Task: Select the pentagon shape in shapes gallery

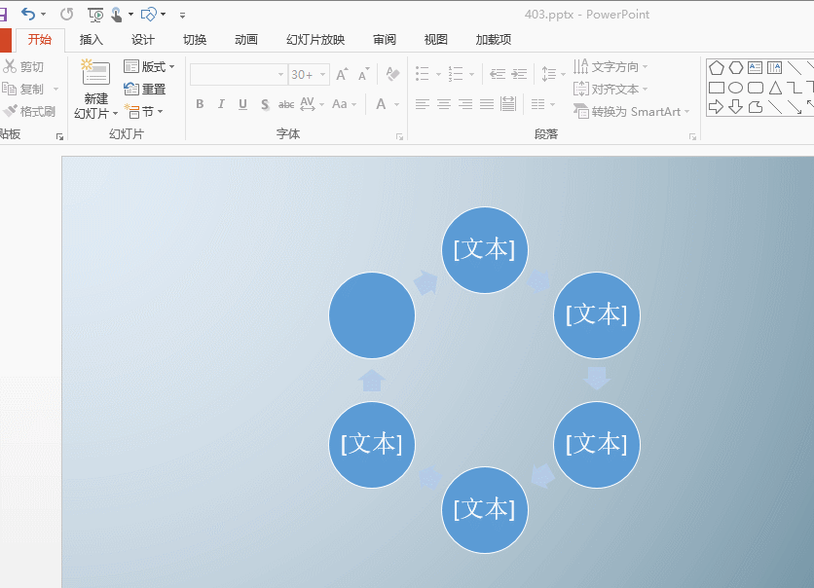Action: pyautogui.click(x=716, y=67)
